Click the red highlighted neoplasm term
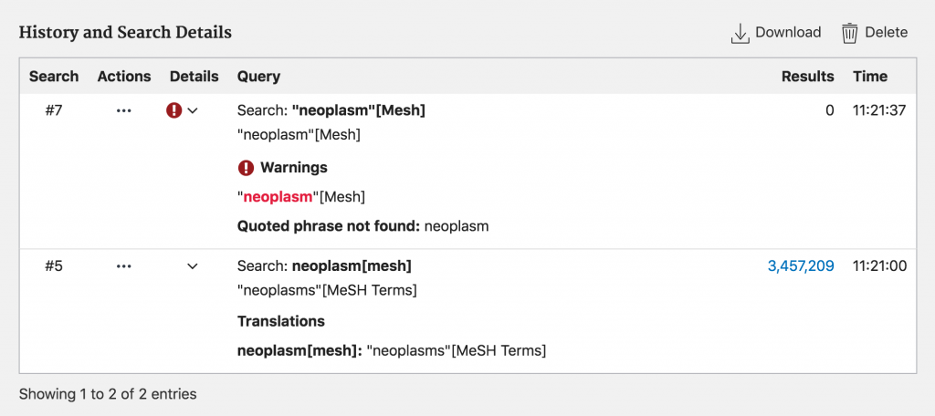The width and height of the screenshot is (935, 416). coord(278,197)
